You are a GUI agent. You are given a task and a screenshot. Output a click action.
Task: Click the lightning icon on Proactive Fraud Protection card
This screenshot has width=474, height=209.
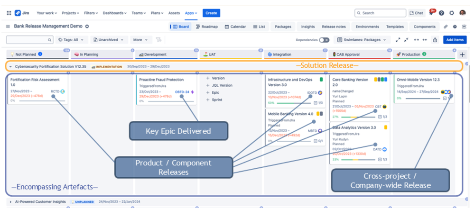tap(192, 92)
